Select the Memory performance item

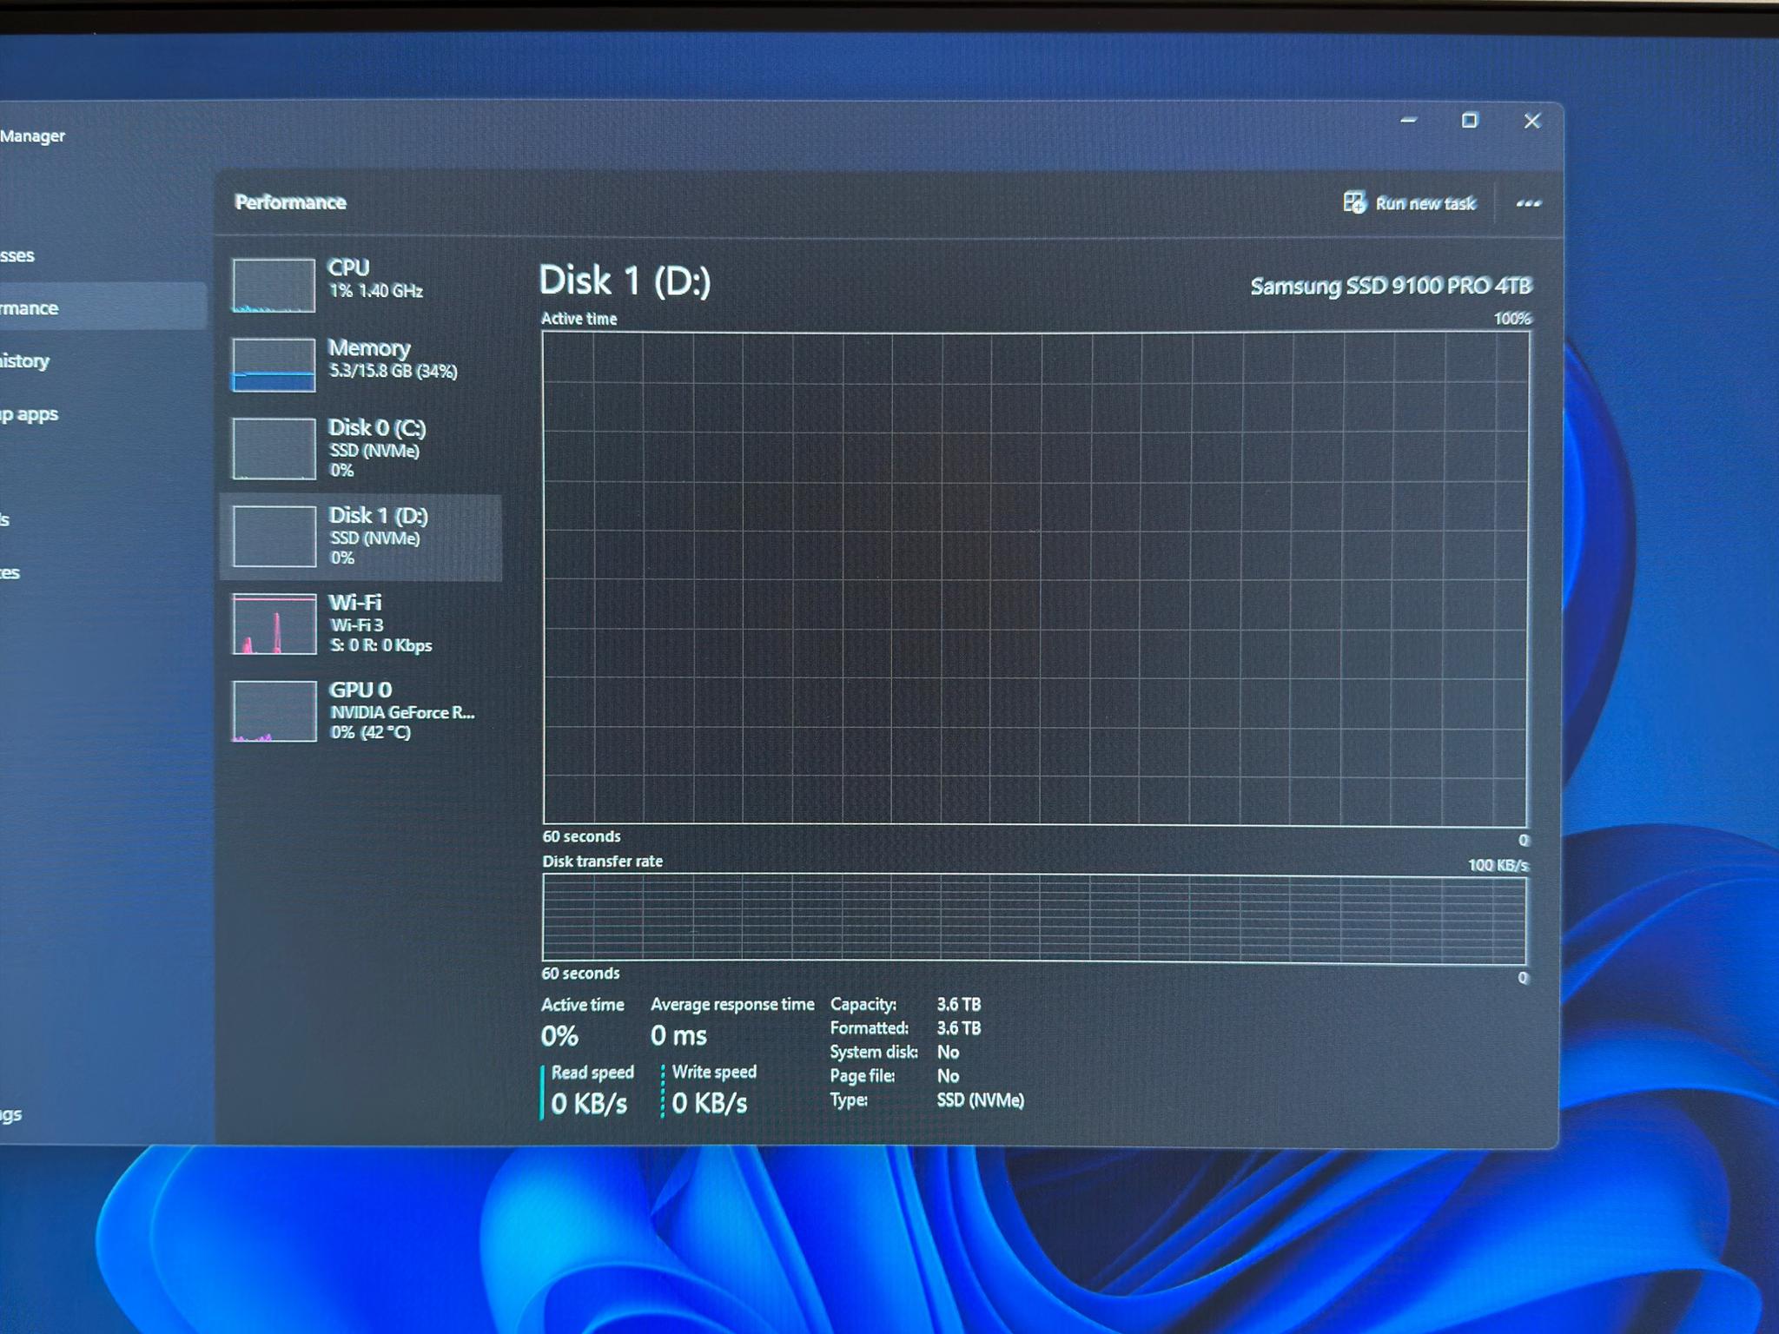(x=360, y=364)
